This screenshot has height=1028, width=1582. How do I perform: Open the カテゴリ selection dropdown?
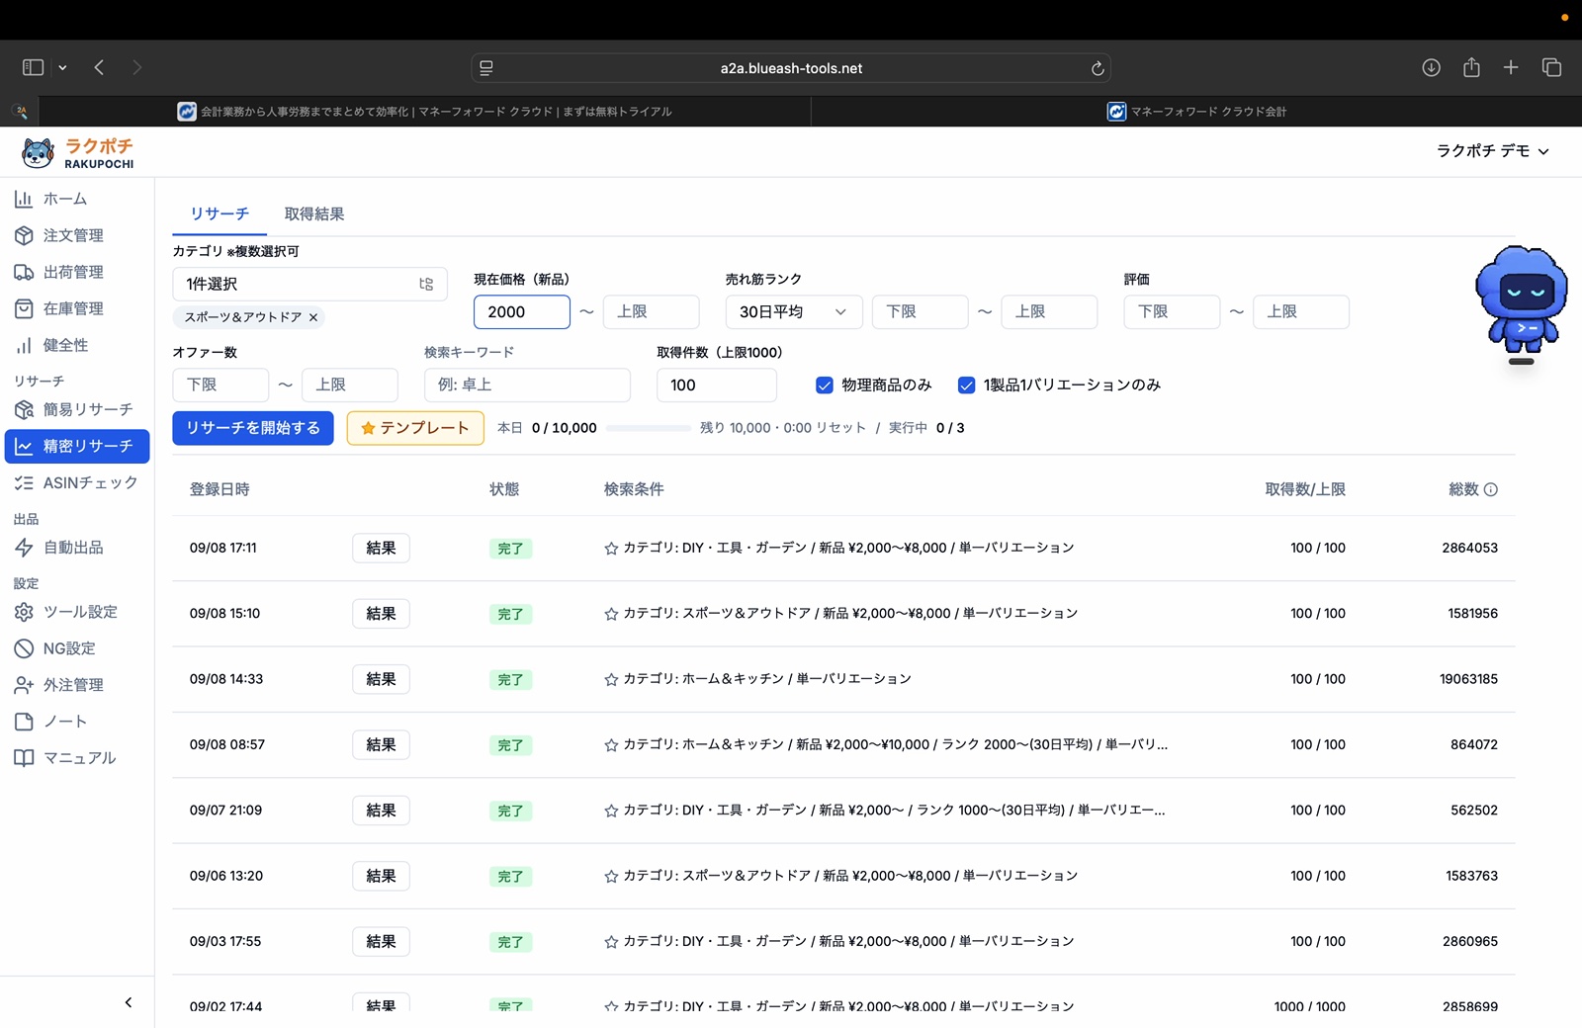tap(309, 284)
